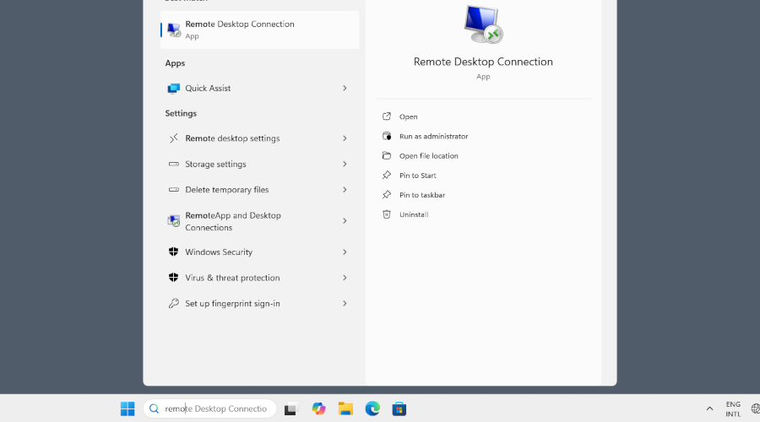This screenshot has height=422, width=760.
Task: Click RemoteApp and Desktop Connections icon
Action: click(173, 221)
